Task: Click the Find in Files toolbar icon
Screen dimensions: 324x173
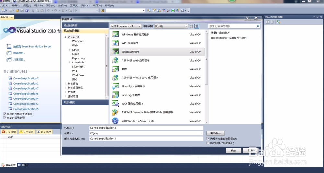Action: [102, 10]
